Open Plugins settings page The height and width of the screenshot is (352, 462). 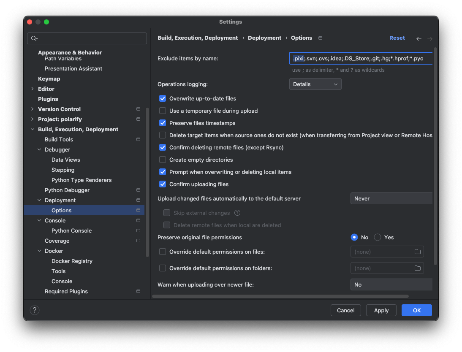tap(48, 99)
